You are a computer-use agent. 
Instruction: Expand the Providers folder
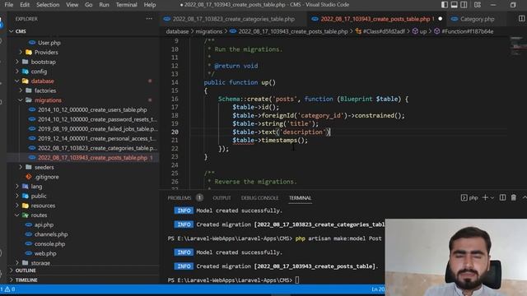click(46, 53)
